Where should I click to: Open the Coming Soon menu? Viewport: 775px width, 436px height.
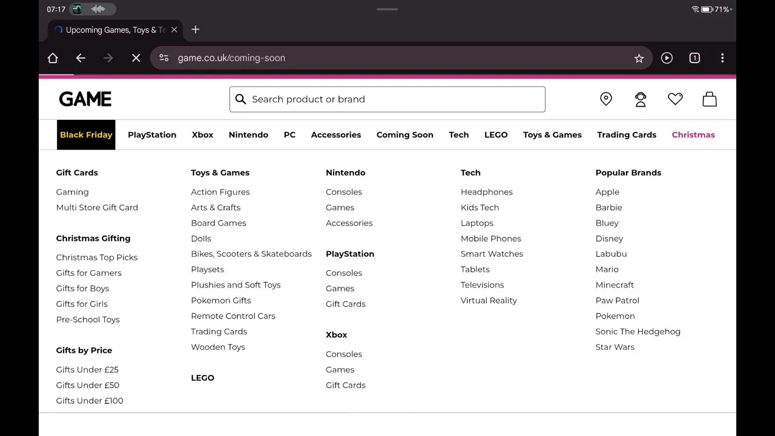coord(404,135)
